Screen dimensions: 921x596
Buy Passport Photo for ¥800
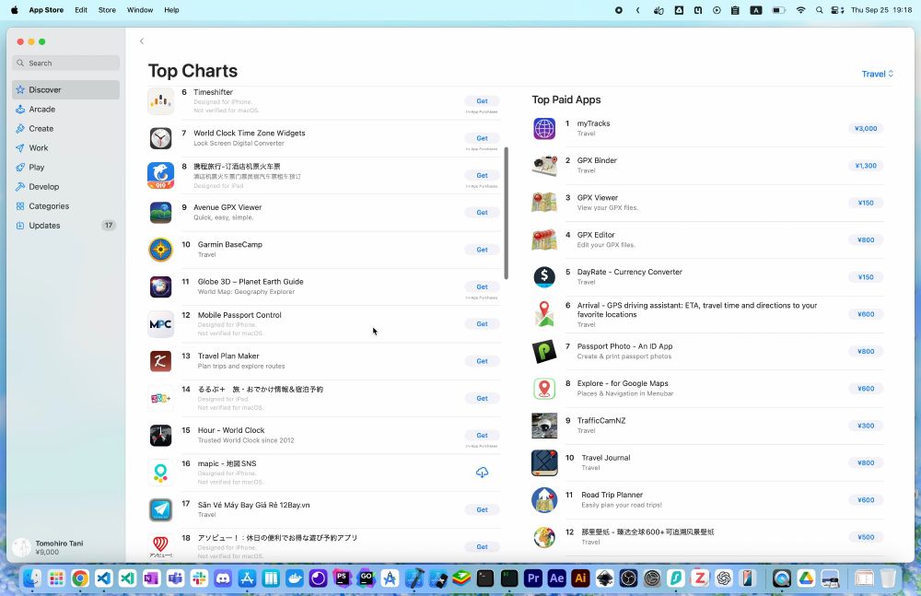pyautogui.click(x=866, y=352)
